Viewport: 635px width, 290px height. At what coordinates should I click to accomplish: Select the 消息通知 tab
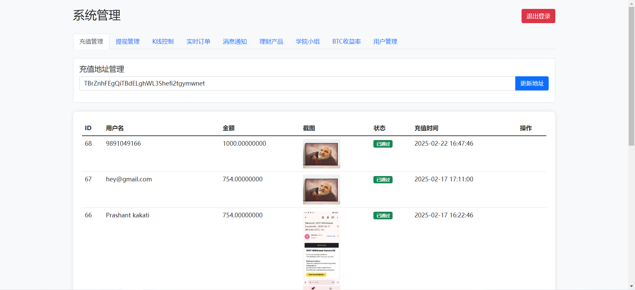point(234,42)
